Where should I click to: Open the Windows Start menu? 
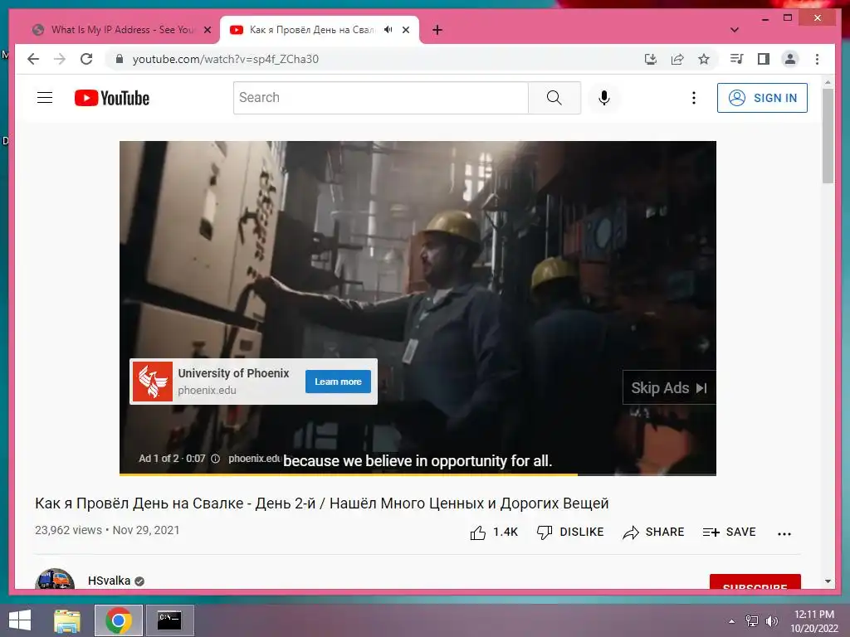[20, 620]
